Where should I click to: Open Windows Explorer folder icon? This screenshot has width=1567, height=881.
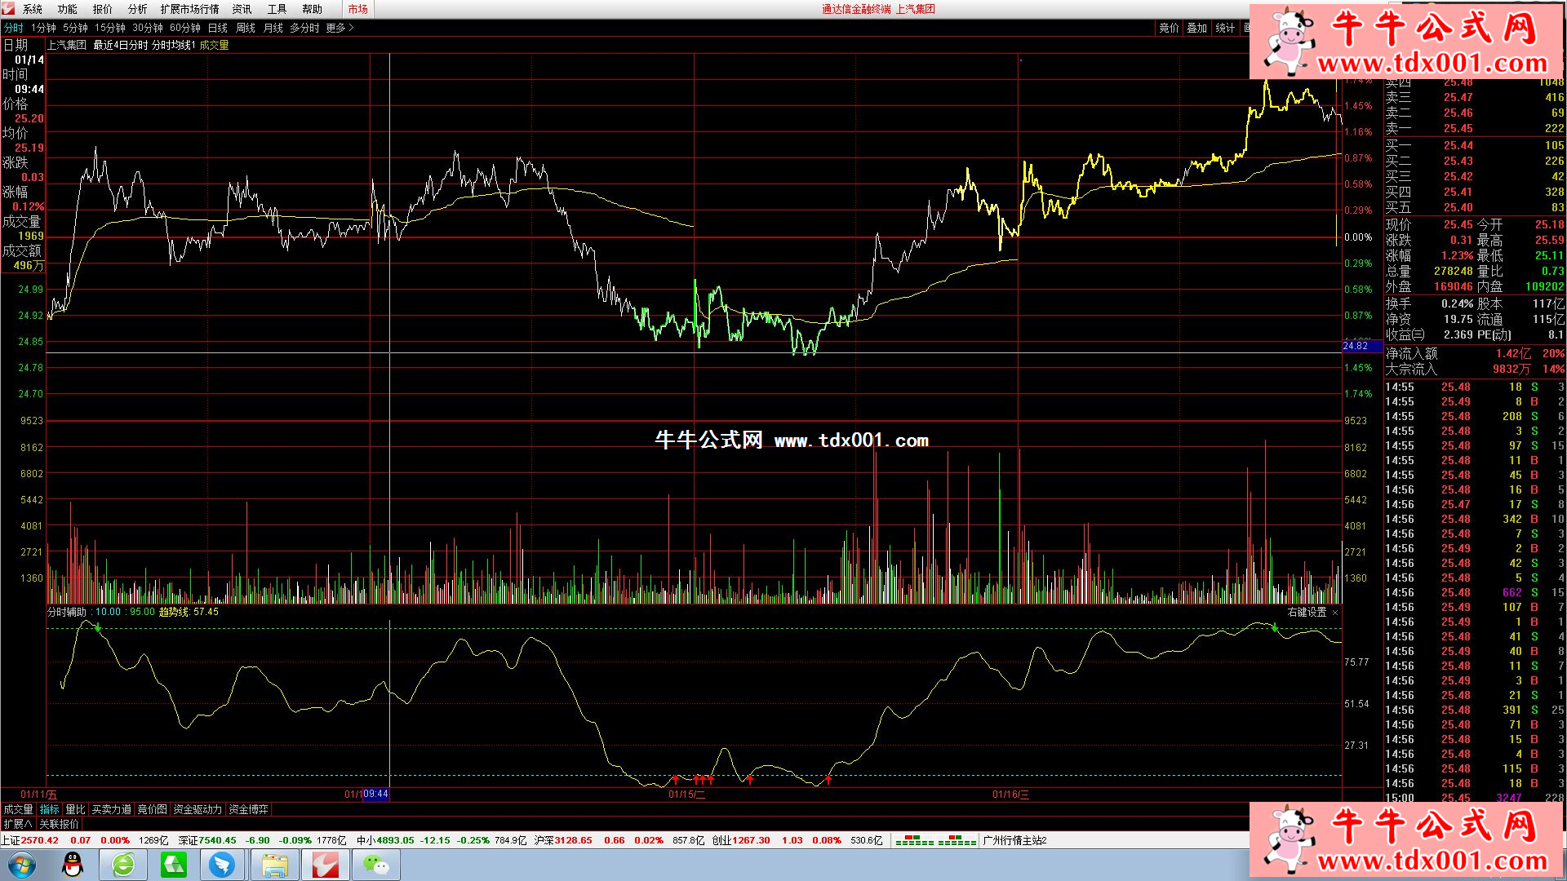(x=274, y=864)
